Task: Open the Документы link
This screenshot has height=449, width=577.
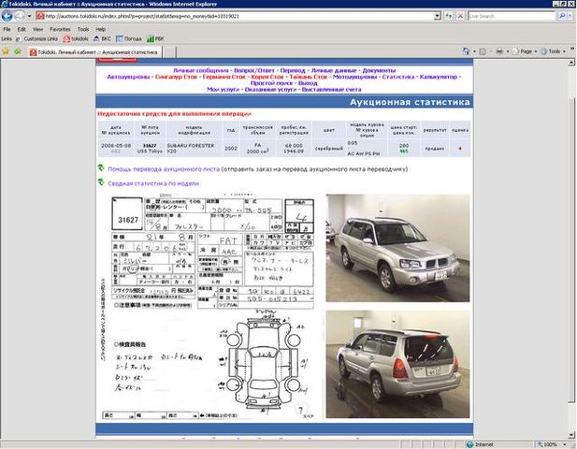Action: [379, 70]
